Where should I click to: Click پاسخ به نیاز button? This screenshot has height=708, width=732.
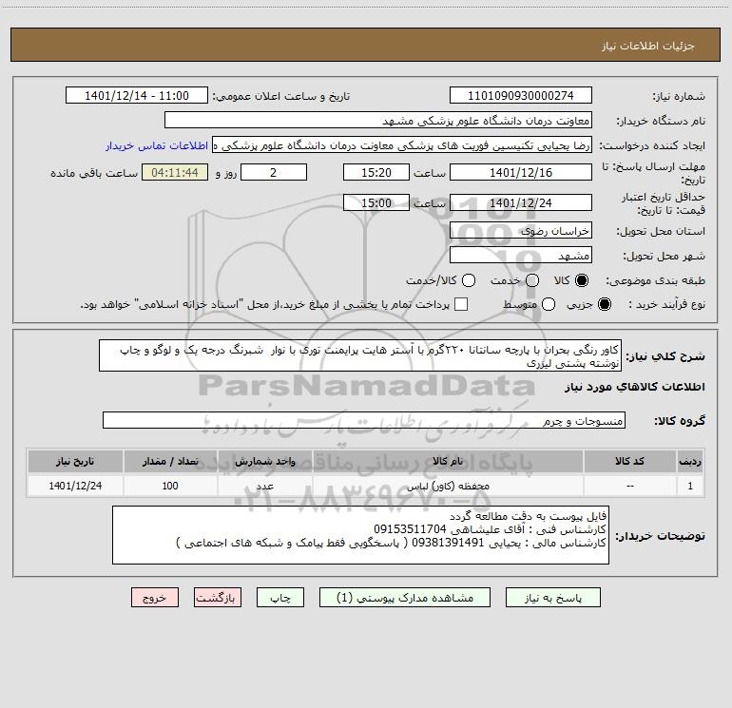[553, 598]
